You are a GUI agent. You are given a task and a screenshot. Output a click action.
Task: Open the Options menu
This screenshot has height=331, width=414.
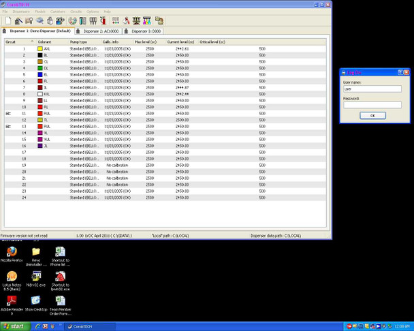pos(93,12)
